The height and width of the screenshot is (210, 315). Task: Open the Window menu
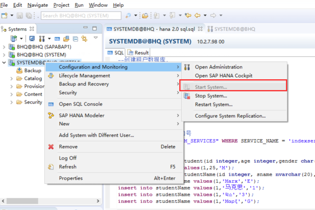point(98,5)
